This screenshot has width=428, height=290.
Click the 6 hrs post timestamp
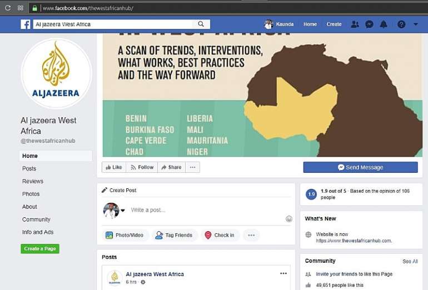click(131, 282)
